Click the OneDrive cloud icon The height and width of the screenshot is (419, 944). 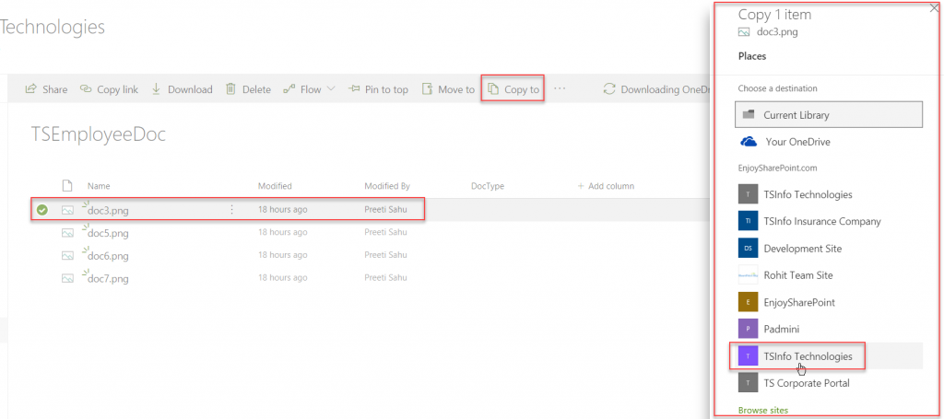tap(749, 142)
